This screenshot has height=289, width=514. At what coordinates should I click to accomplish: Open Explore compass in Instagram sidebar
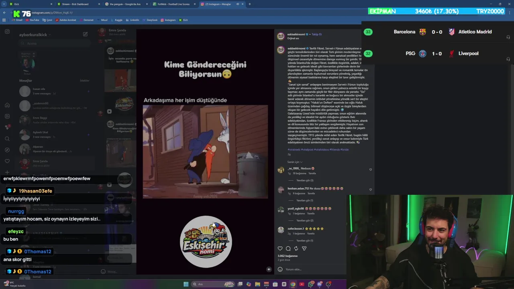pyautogui.click(x=7, y=150)
